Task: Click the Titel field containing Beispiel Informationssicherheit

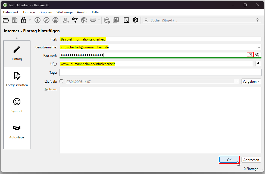Action: point(160,39)
